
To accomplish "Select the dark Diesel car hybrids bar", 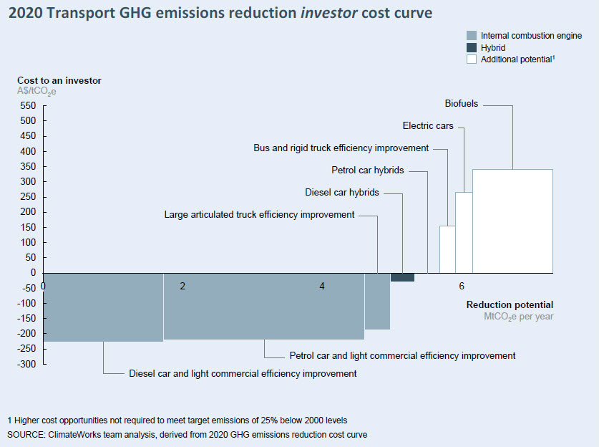I will [x=402, y=277].
